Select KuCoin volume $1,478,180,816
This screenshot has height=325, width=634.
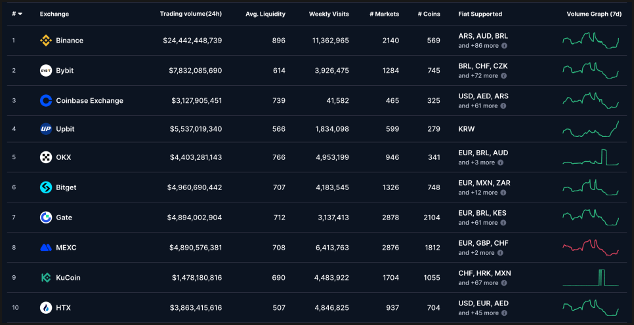[196, 278]
